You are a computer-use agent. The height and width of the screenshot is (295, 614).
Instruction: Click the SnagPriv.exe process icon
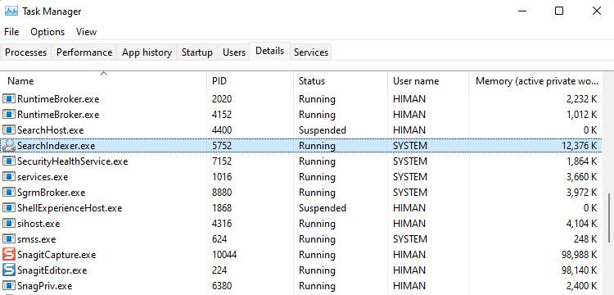[9, 286]
